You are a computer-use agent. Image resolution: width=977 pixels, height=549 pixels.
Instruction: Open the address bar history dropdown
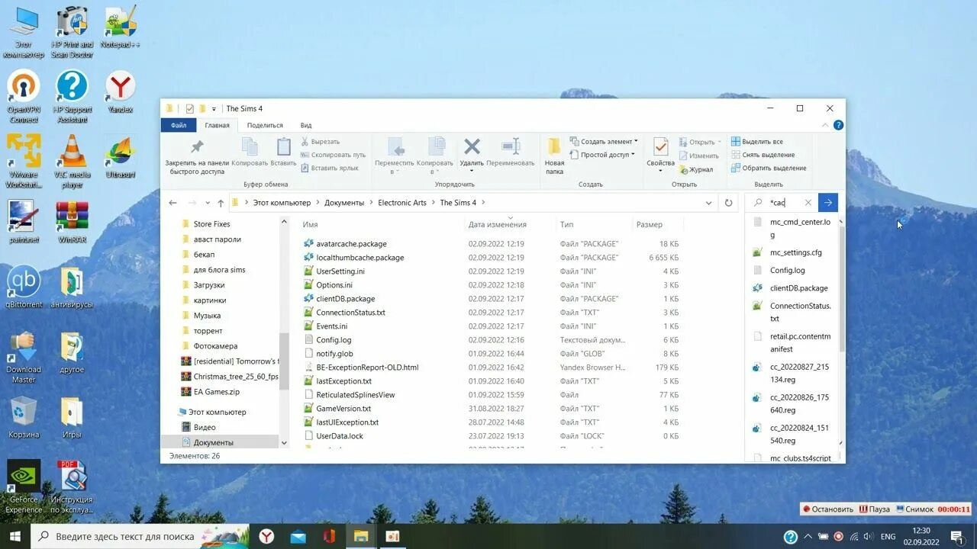[709, 203]
